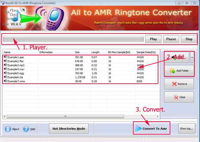Play the selected audio file

[153, 39]
